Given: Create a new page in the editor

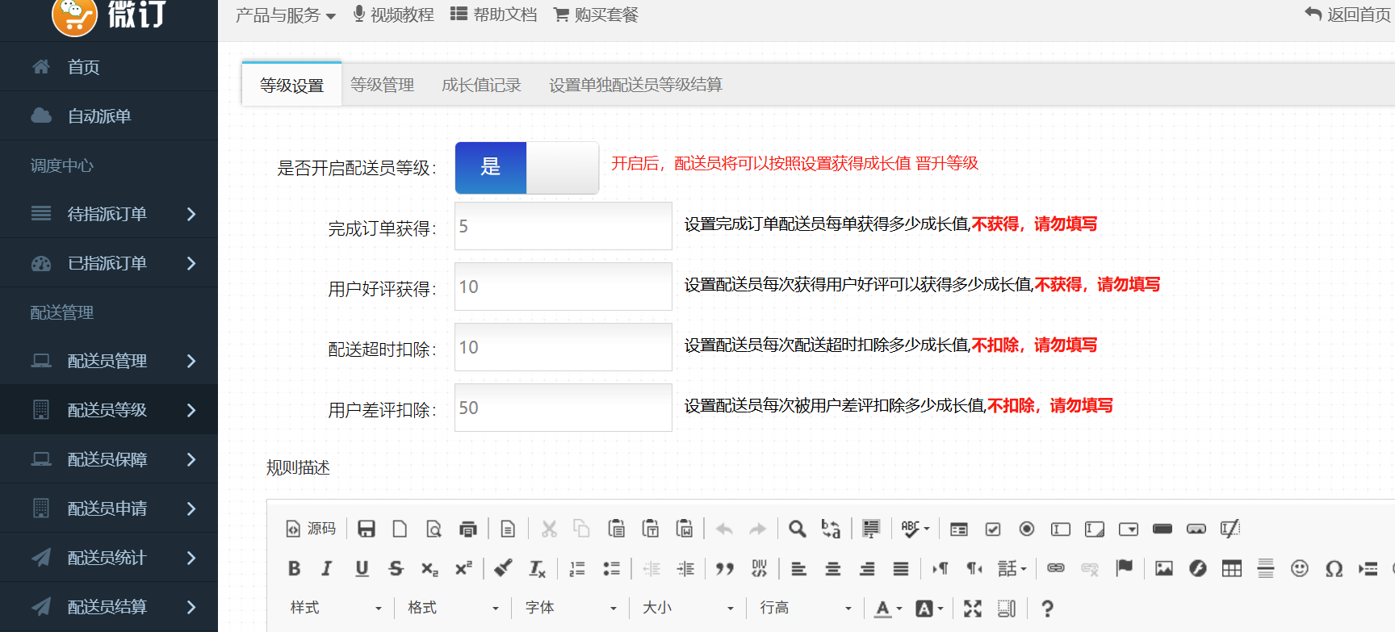Looking at the screenshot, I should tap(400, 529).
